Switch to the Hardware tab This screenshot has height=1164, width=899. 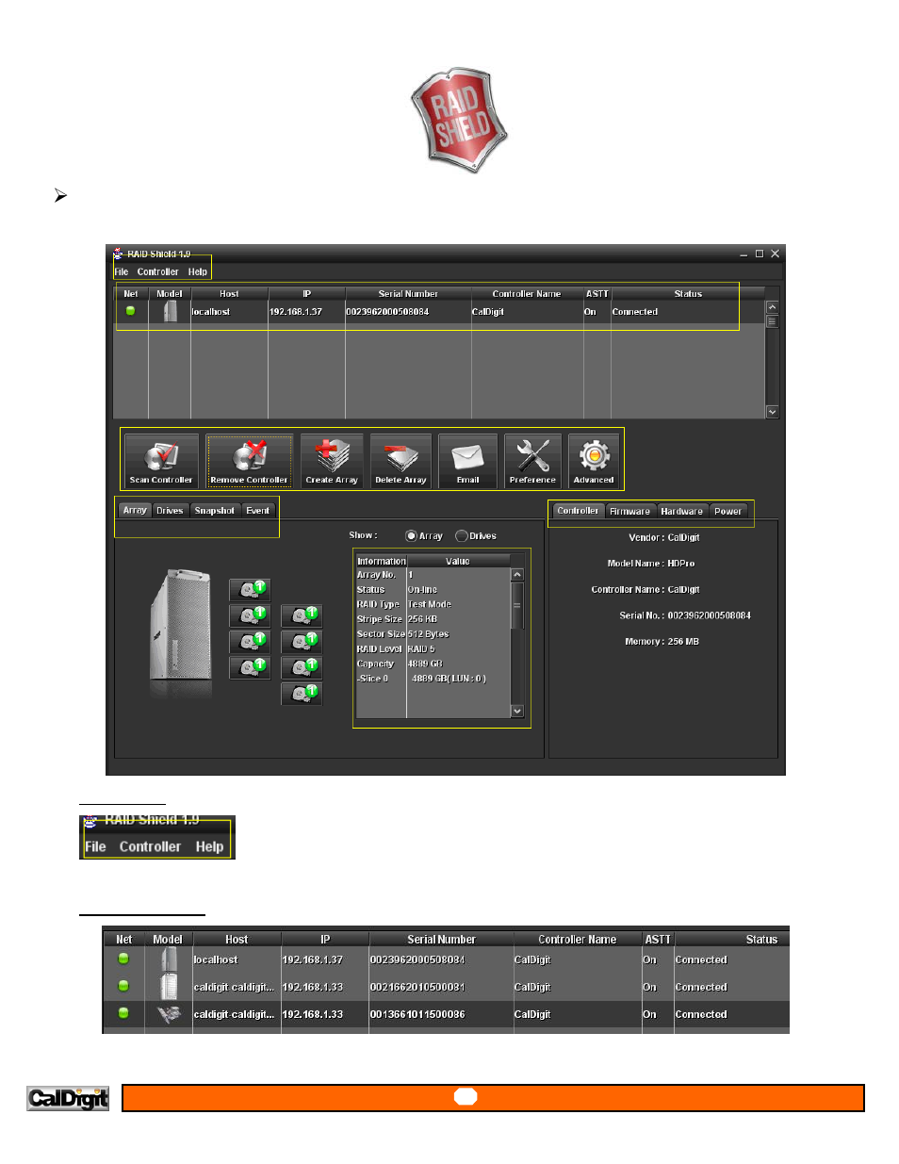pyautogui.click(x=681, y=511)
